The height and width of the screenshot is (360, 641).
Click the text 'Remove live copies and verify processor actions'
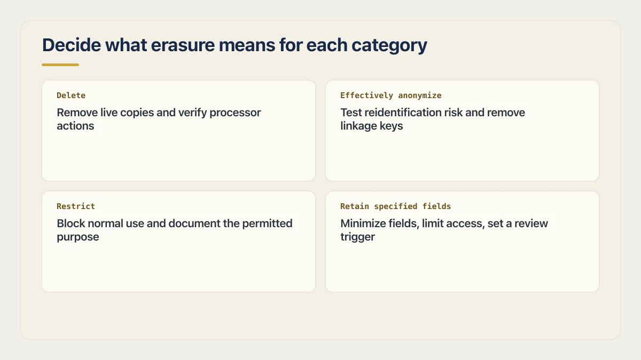point(159,119)
